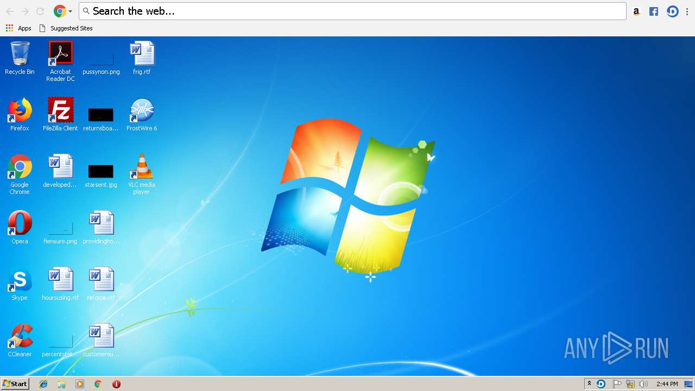This screenshot has height=391, width=695.
Task: Open the network status tray icon
Action: pyautogui.click(x=630, y=384)
